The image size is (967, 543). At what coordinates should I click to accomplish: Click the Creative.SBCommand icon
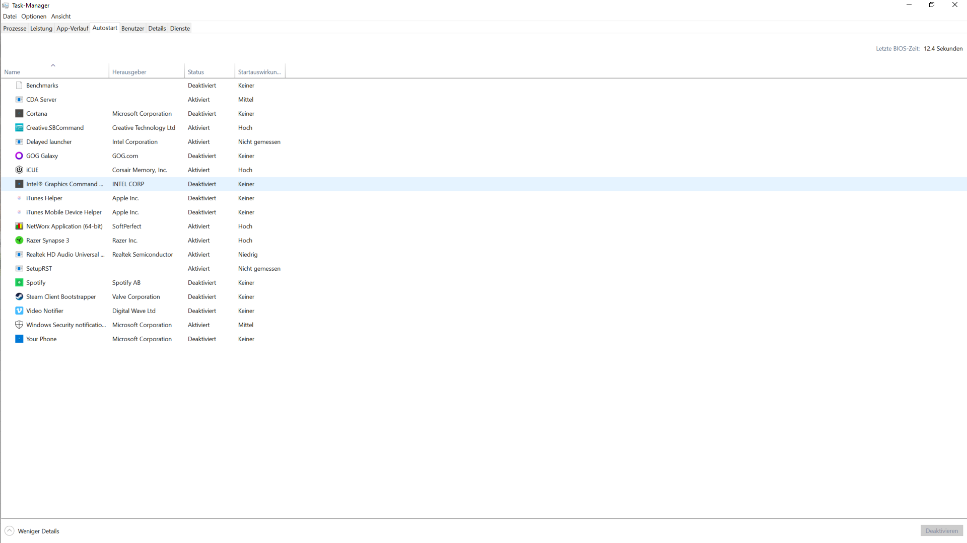[19, 128]
